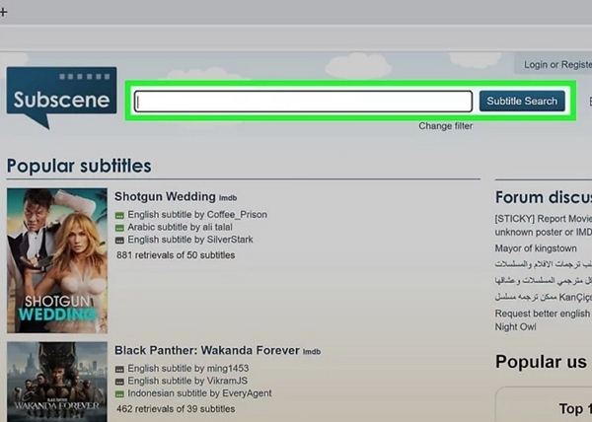Open the Imdb link beside Shotgun Wedding
Screen dimensions: 592x422
click(228, 197)
